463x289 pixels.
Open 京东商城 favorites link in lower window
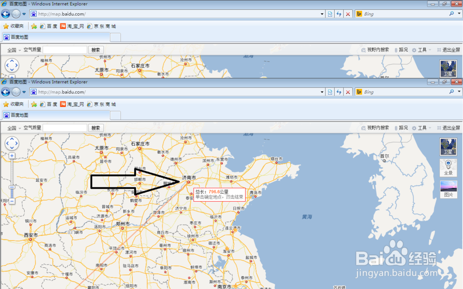tap(101, 104)
